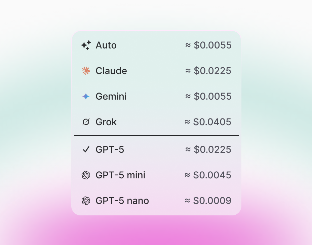The image size is (312, 245).
Task: Click the checkmark next to GPT-5
Action: pyautogui.click(x=86, y=149)
